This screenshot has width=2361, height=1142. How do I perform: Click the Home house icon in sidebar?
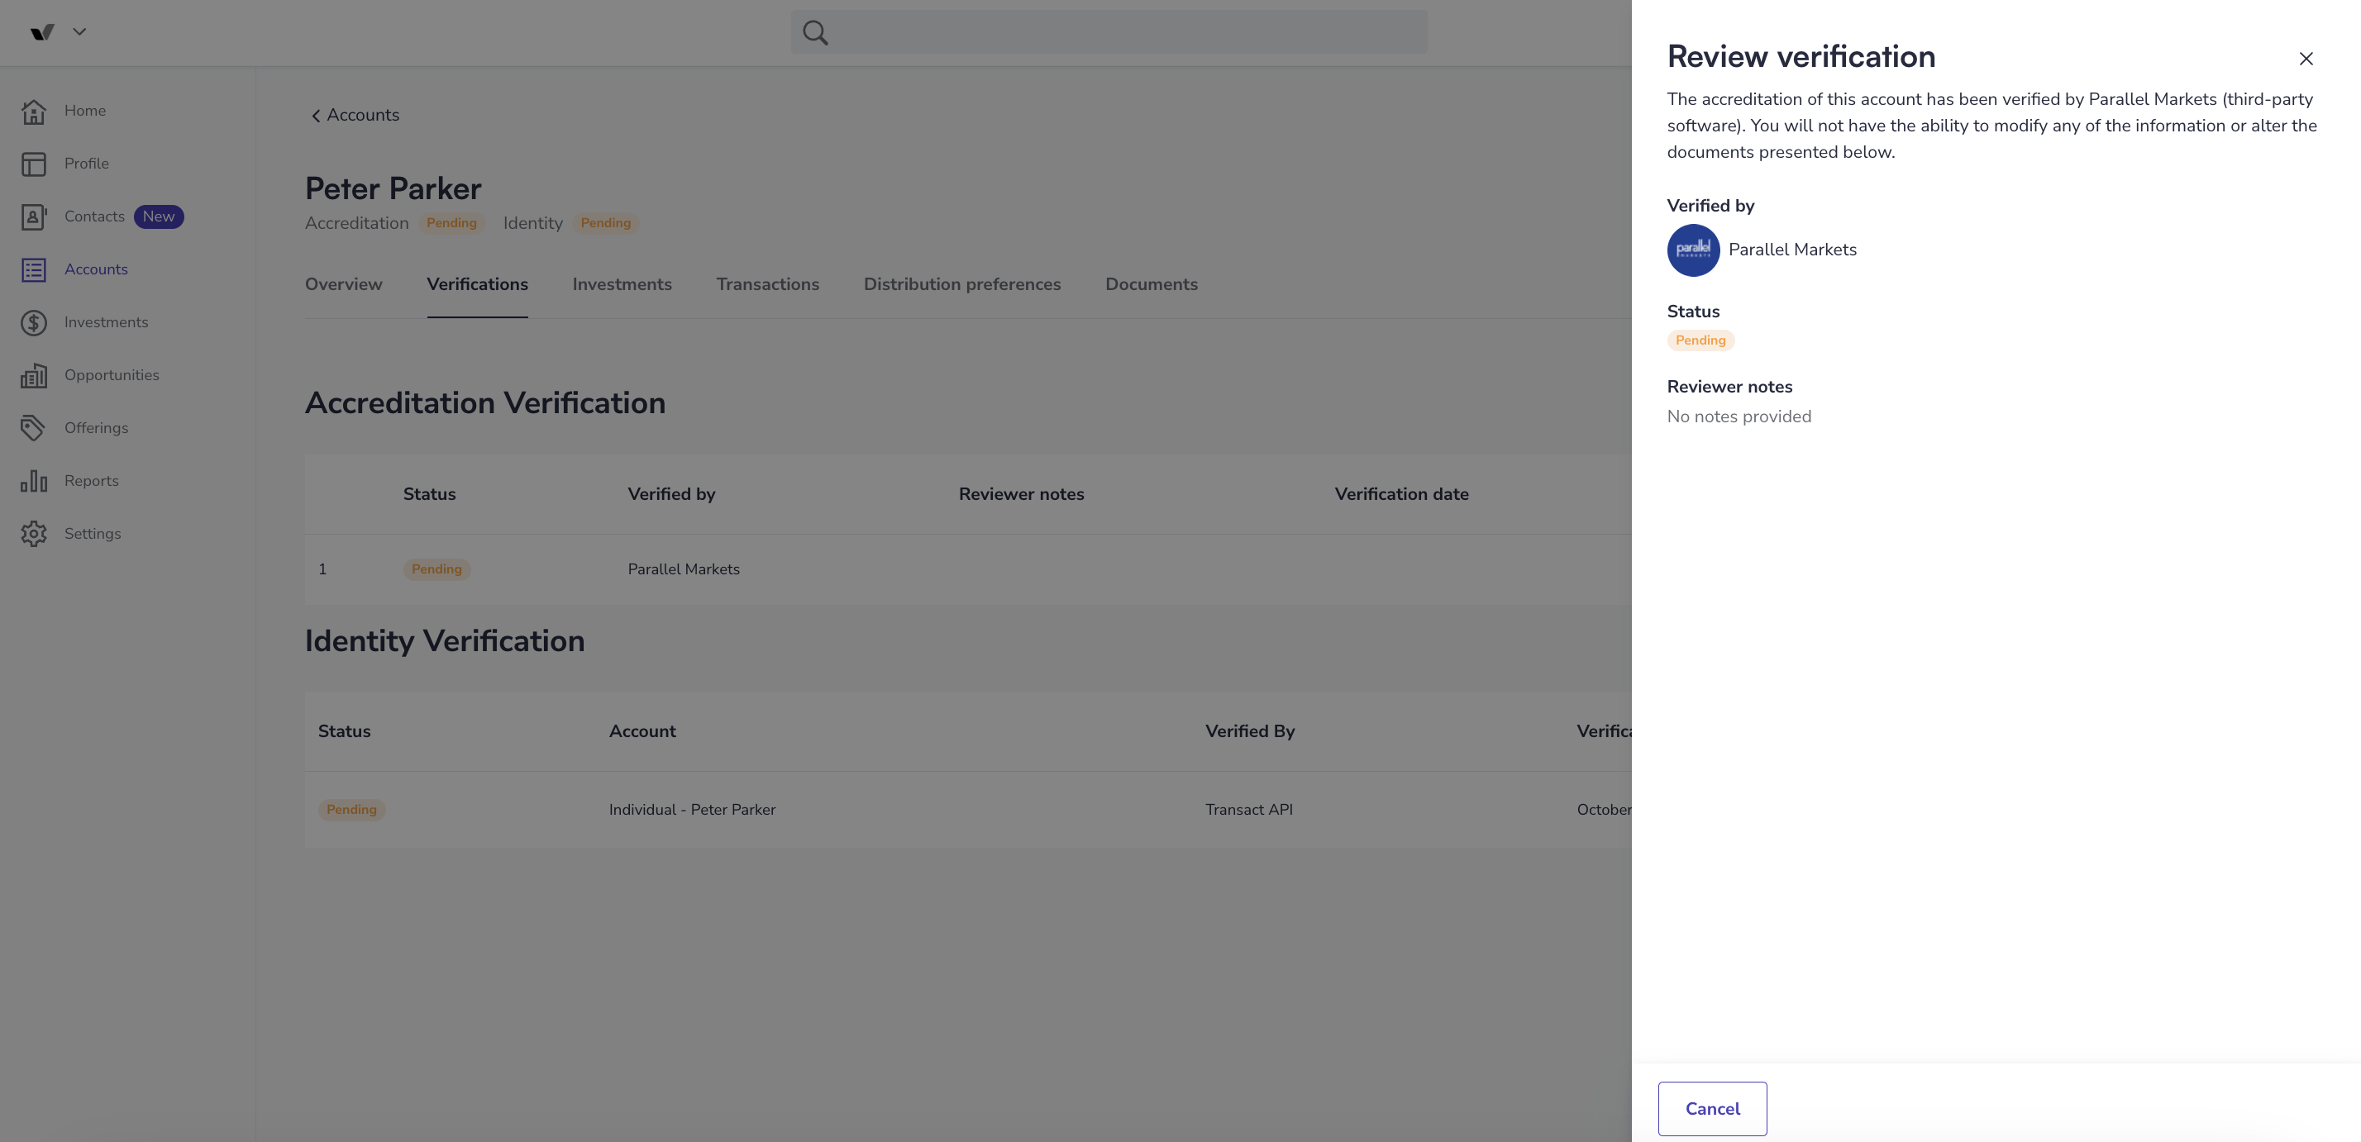pyautogui.click(x=34, y=111)
